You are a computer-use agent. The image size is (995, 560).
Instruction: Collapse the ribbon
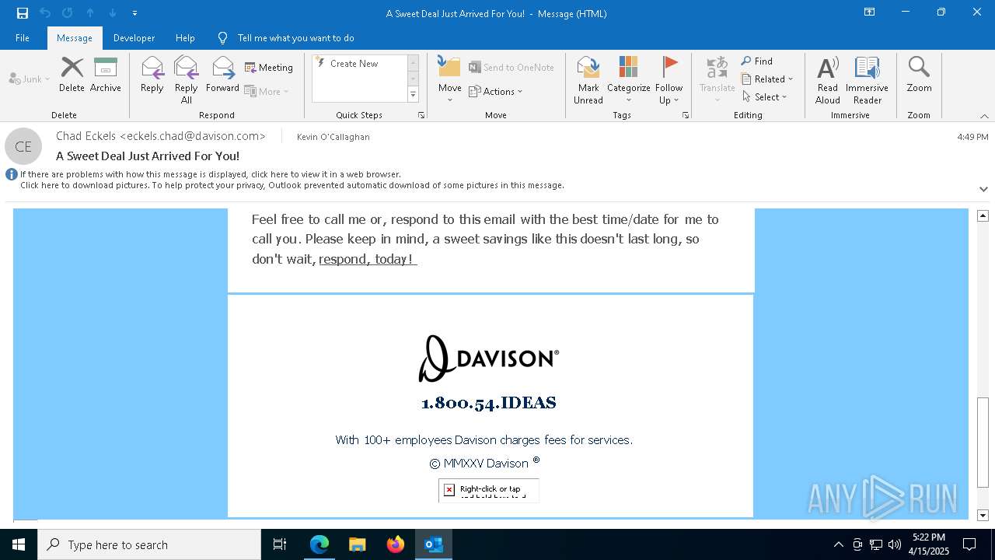point(984,116)
